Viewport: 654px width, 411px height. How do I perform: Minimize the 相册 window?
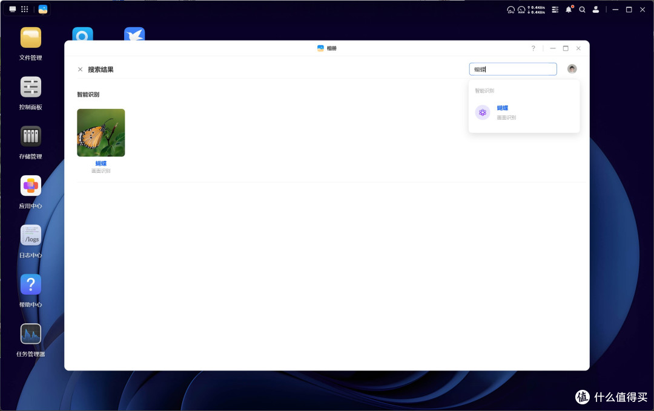(x=553, y=48)
